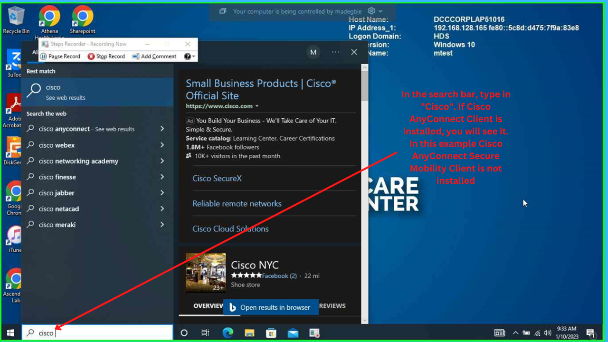Click Add Comment in Steps Recorder
The image size is (608, 342).
click(x=154, y=56)
